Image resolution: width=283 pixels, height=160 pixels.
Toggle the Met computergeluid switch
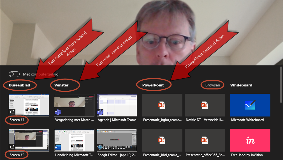(14, 74)
